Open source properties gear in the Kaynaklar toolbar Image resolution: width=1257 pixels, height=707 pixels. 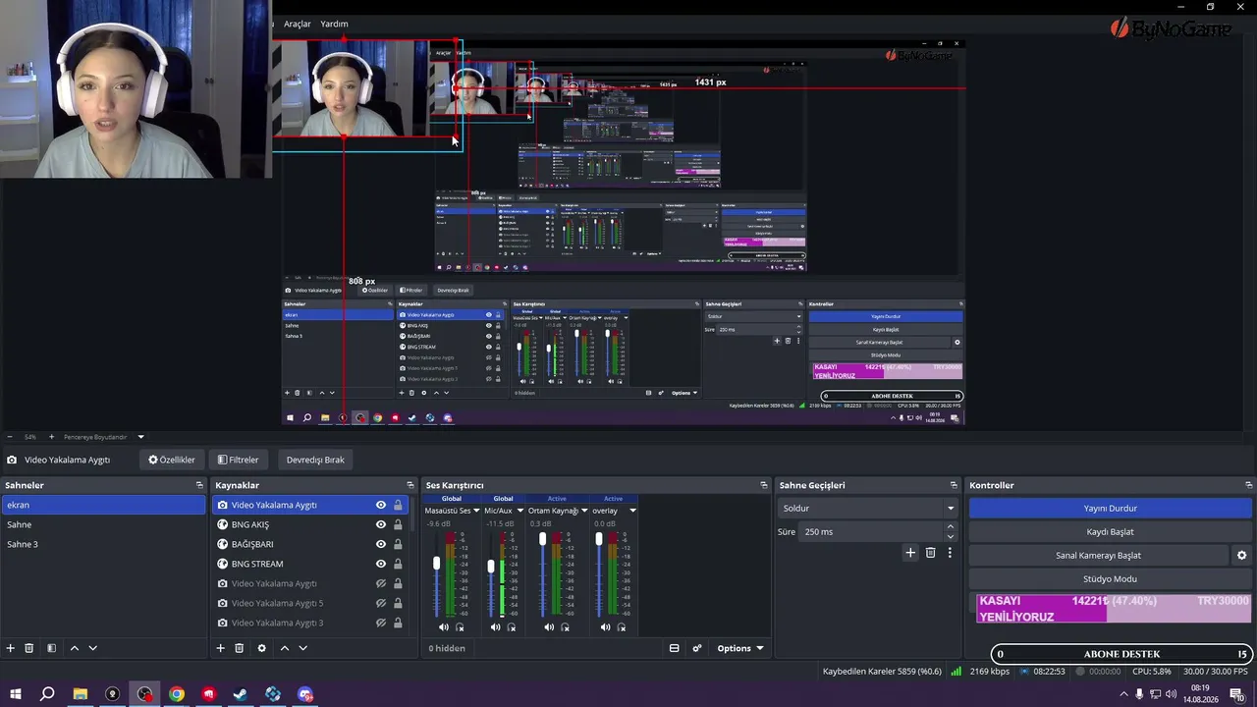261,648
